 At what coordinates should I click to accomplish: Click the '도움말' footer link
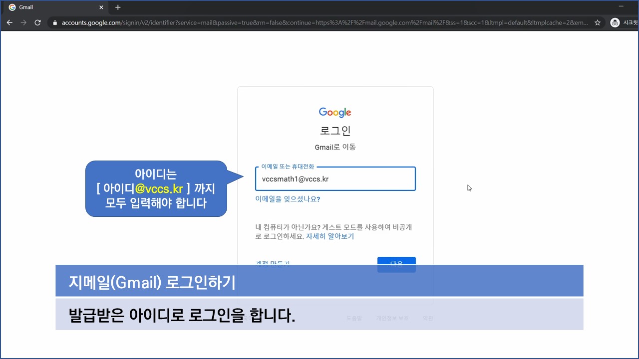pyautogui.click(x=354, y=318)
